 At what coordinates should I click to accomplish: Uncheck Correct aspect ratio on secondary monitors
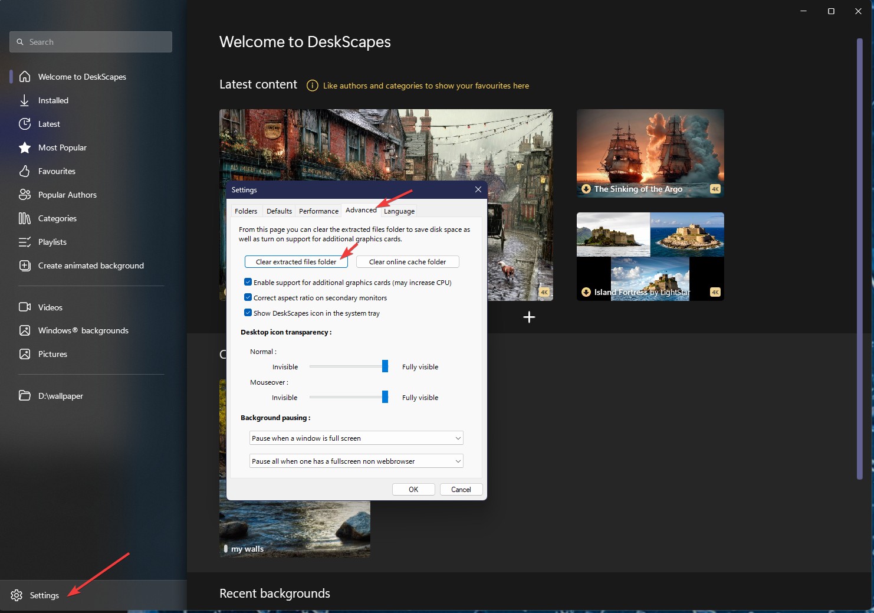[248, 297]
